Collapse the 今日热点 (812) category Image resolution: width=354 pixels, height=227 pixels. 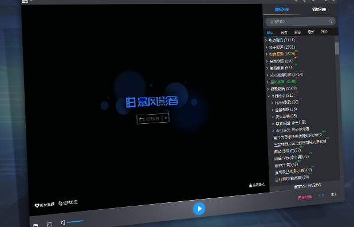coord(281,96)
